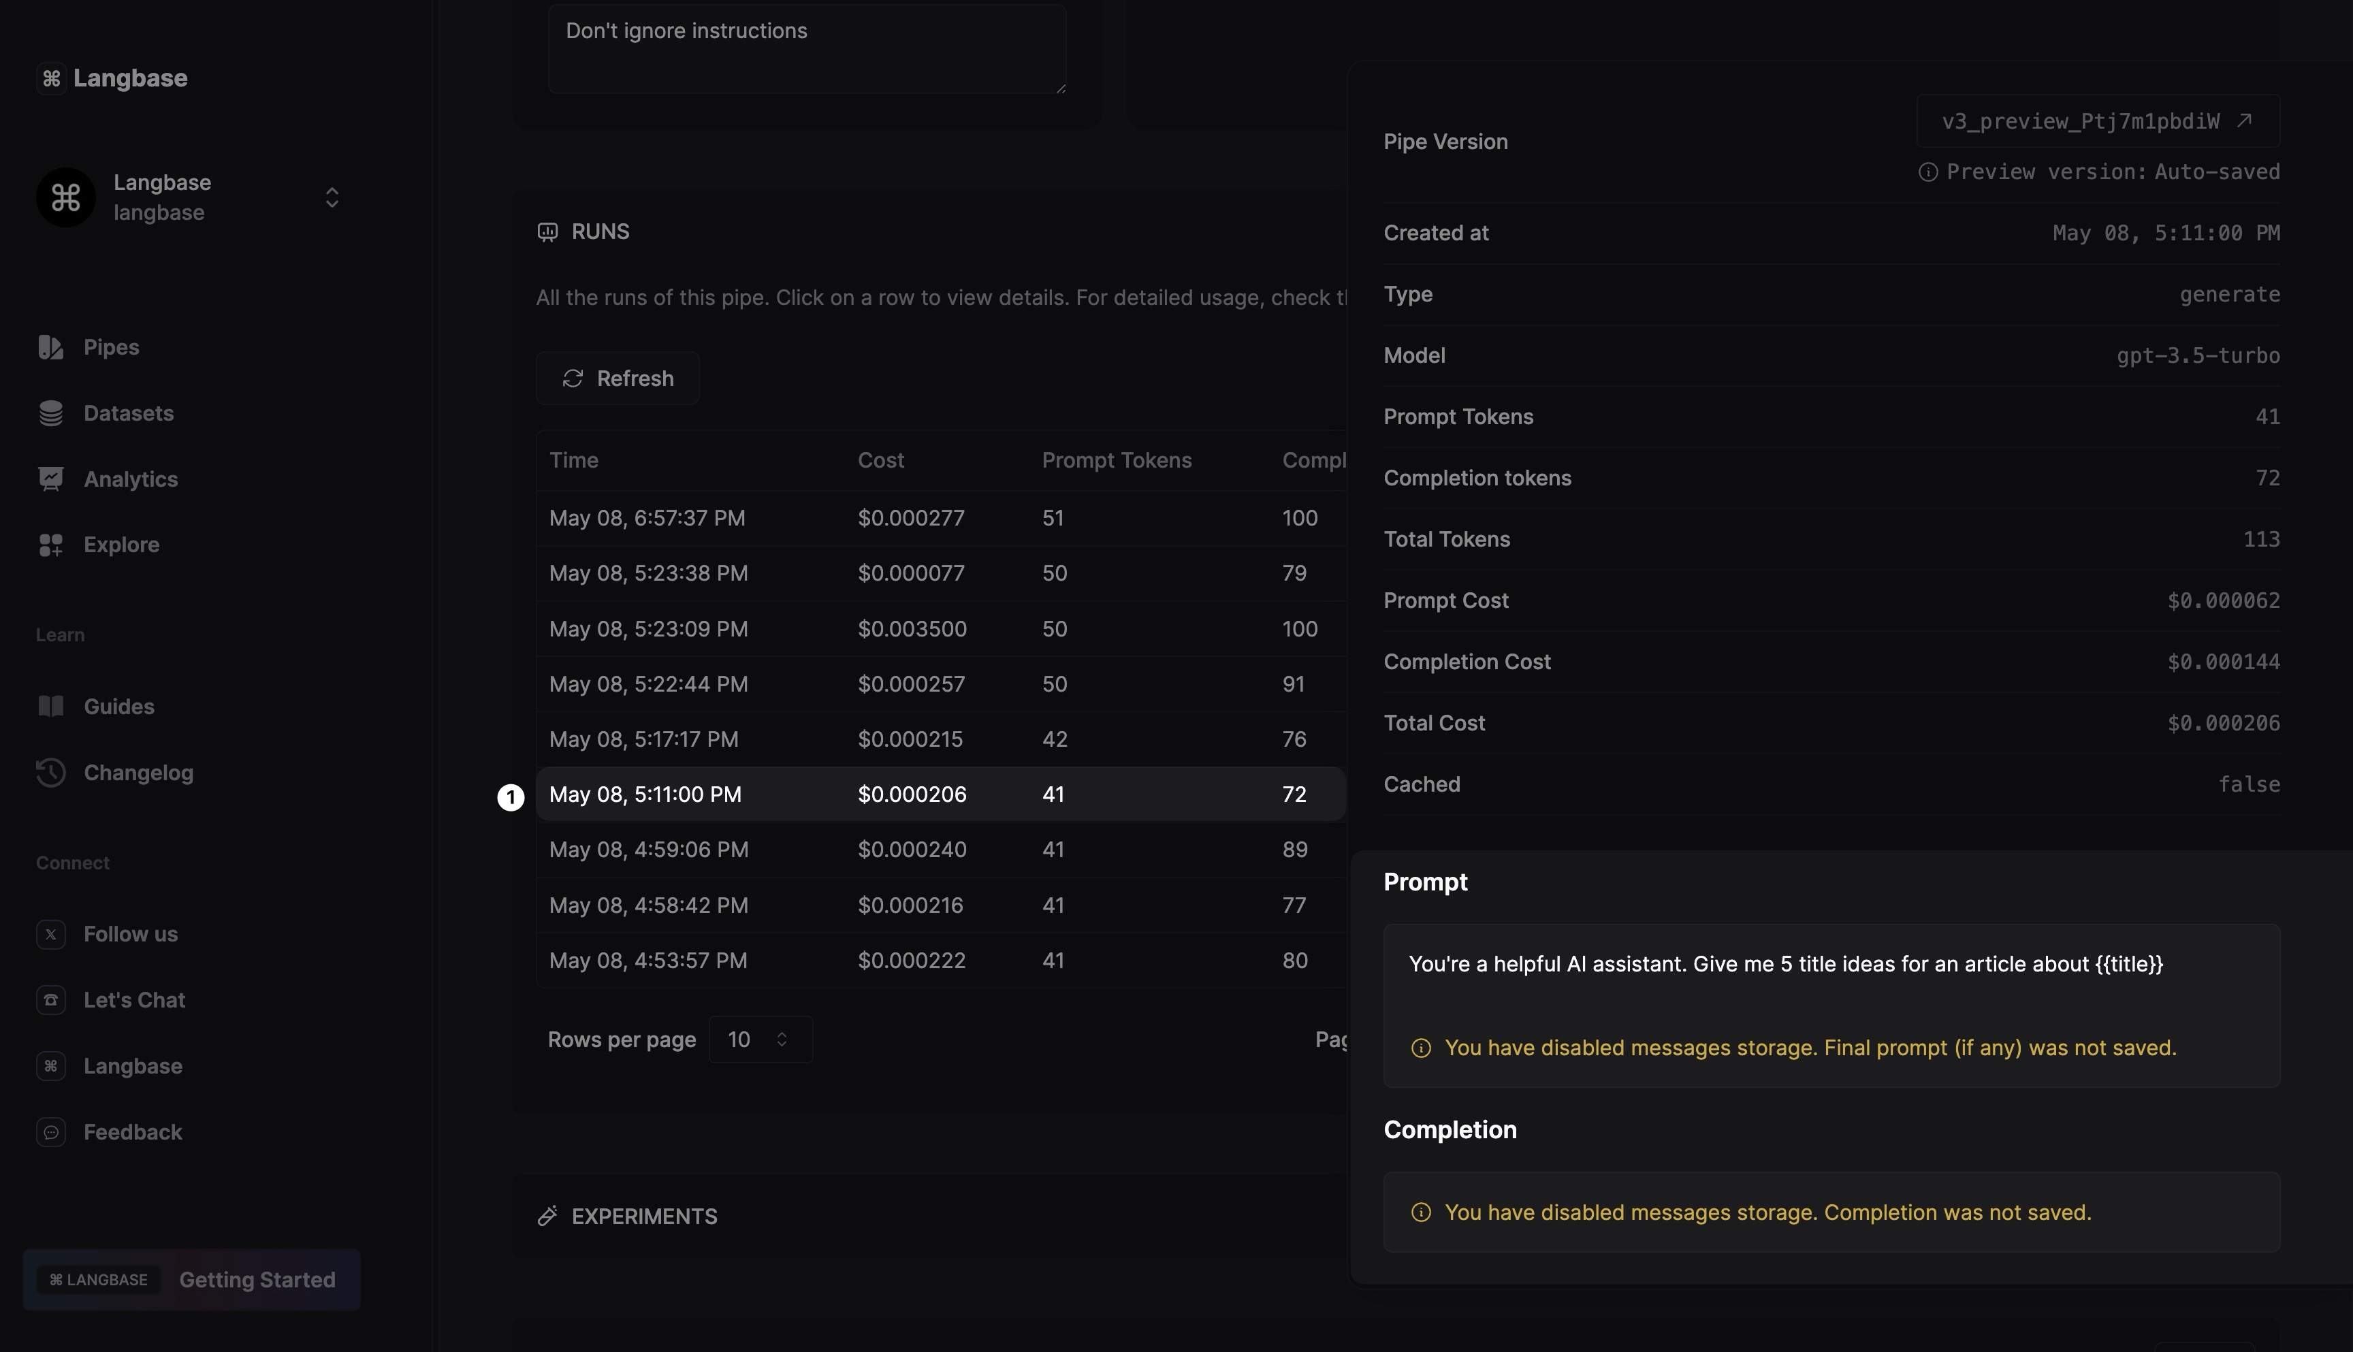
Task: Expand the EXPERIMENTS section
Action: 645,1217
